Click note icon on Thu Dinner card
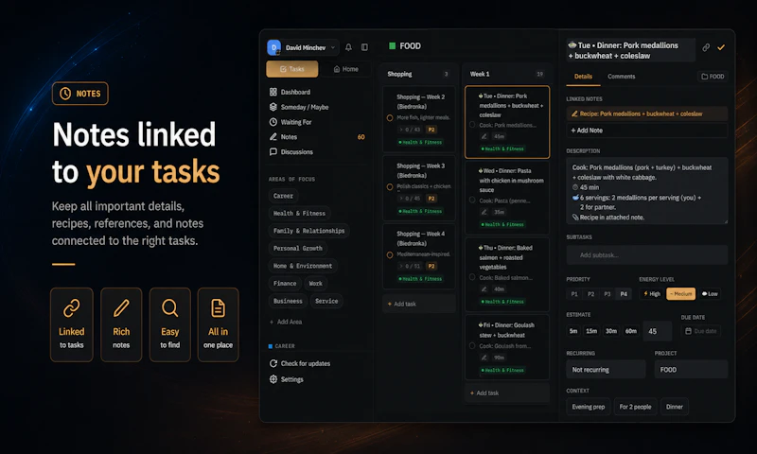The width and height of the screenshot is (757, 454). [484, 289]
